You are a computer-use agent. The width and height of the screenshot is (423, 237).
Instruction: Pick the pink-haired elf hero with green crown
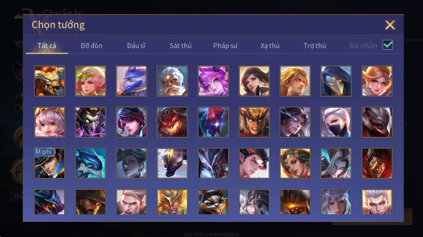point(91,81)
